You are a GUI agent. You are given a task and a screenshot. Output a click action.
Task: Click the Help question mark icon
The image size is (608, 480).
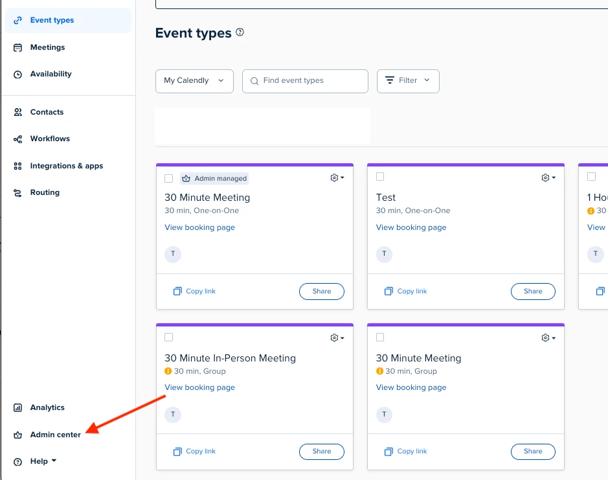tap(18, 462)
